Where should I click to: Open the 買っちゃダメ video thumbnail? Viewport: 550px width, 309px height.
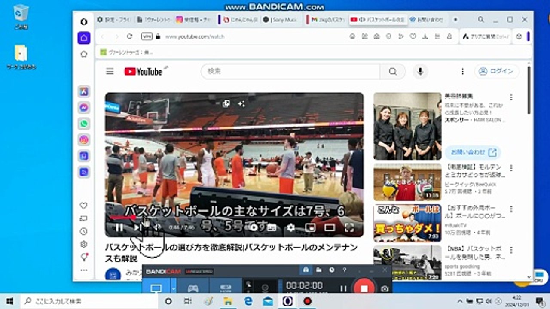407,223
